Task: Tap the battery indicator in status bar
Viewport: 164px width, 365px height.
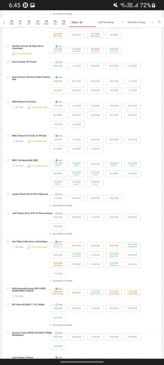Action: pyautogui.click(x=154, y=5)
